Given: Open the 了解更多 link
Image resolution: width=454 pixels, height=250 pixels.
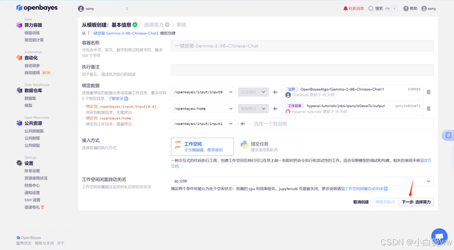Looking at the screenshot, I should [118, 98].
